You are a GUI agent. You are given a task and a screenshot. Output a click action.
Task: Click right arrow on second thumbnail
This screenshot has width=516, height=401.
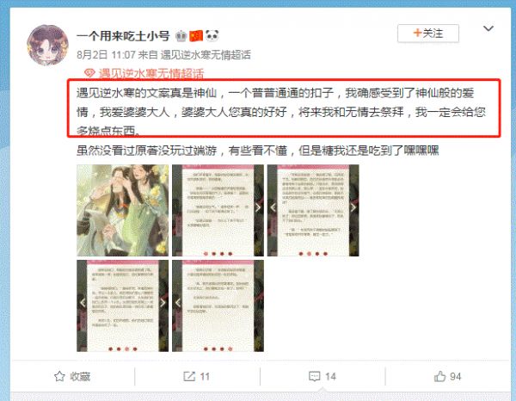[x=258, y=207]
